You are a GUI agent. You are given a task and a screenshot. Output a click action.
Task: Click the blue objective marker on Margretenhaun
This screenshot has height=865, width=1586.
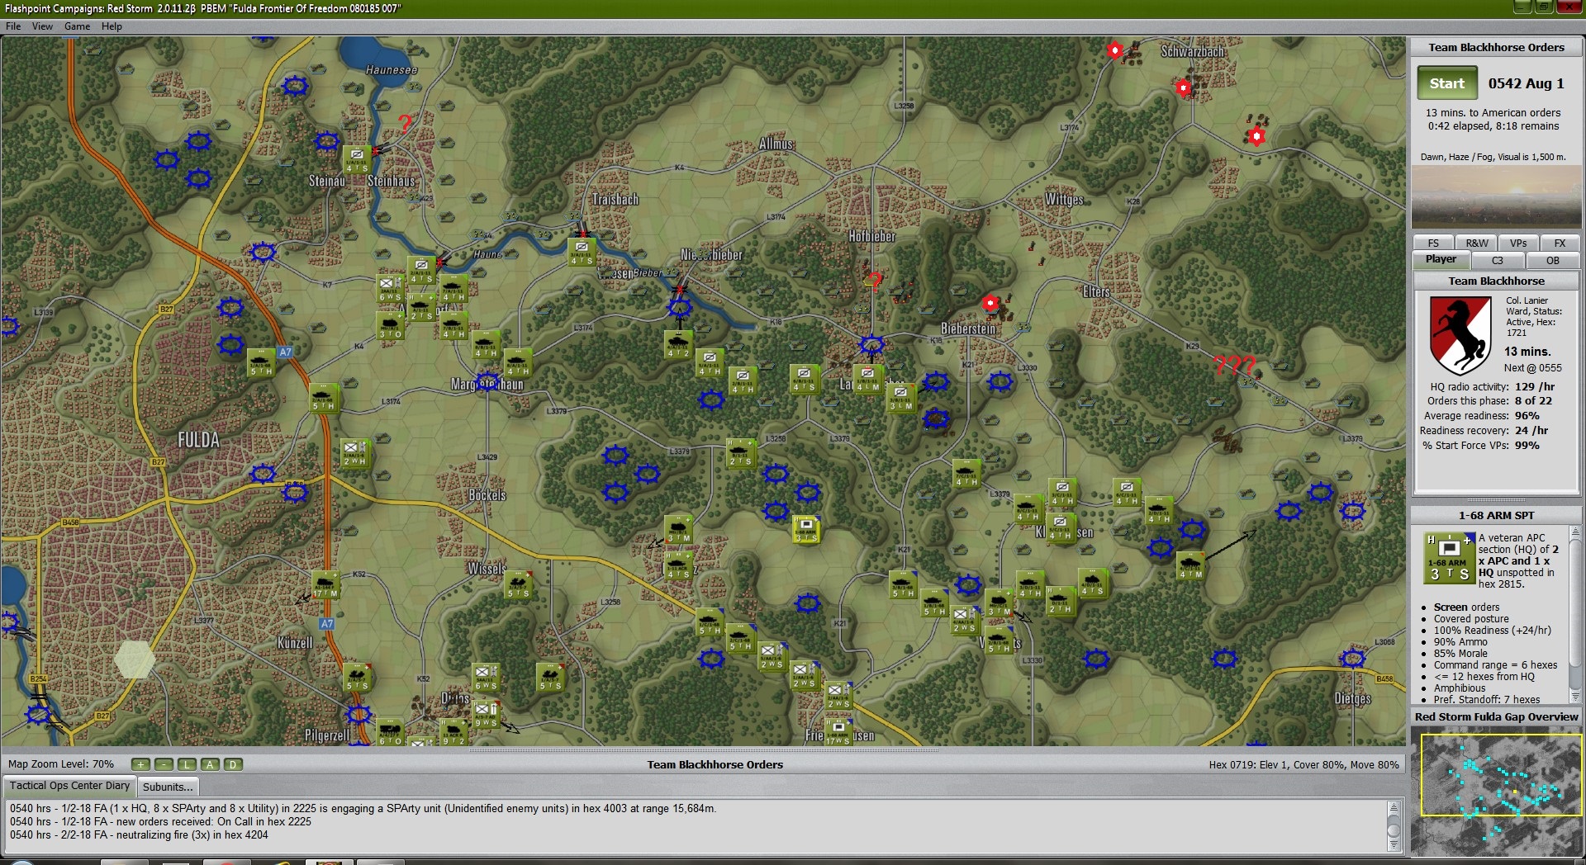[488, 382]
